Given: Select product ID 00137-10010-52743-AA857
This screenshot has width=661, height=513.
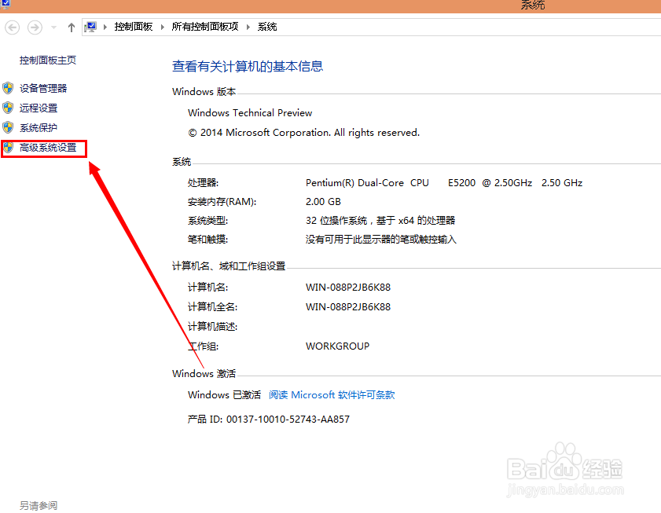Looking at the screenshot, I should [288, 420].
